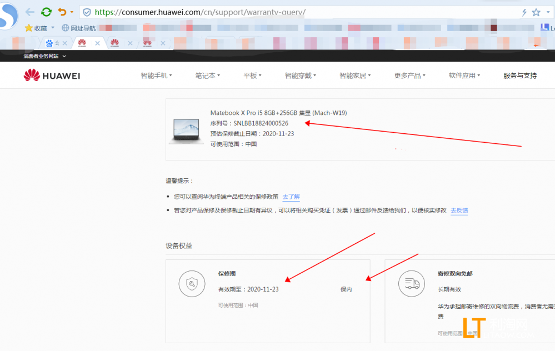Switch to the second Huawei browser tab
The height and width of the screenshot is (351, 555).
[114, 43]
